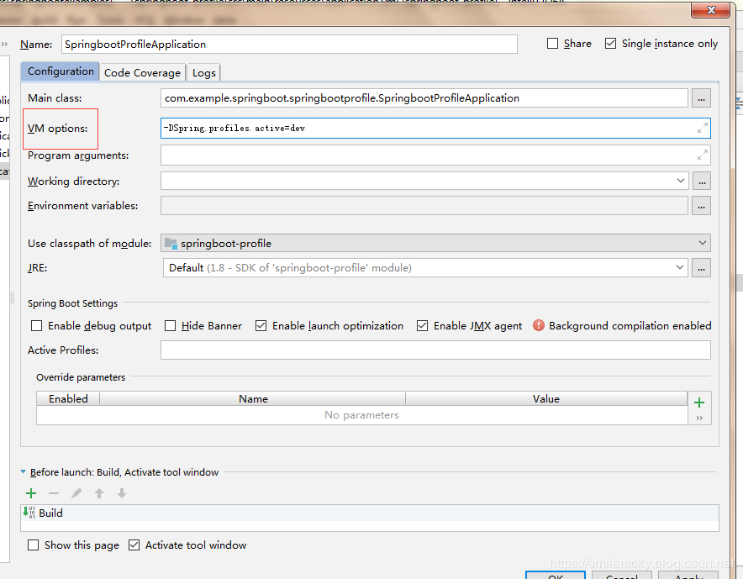Enable debug output checkbox
The width and height of the screenshot is (743, 579).
point(36,326)
